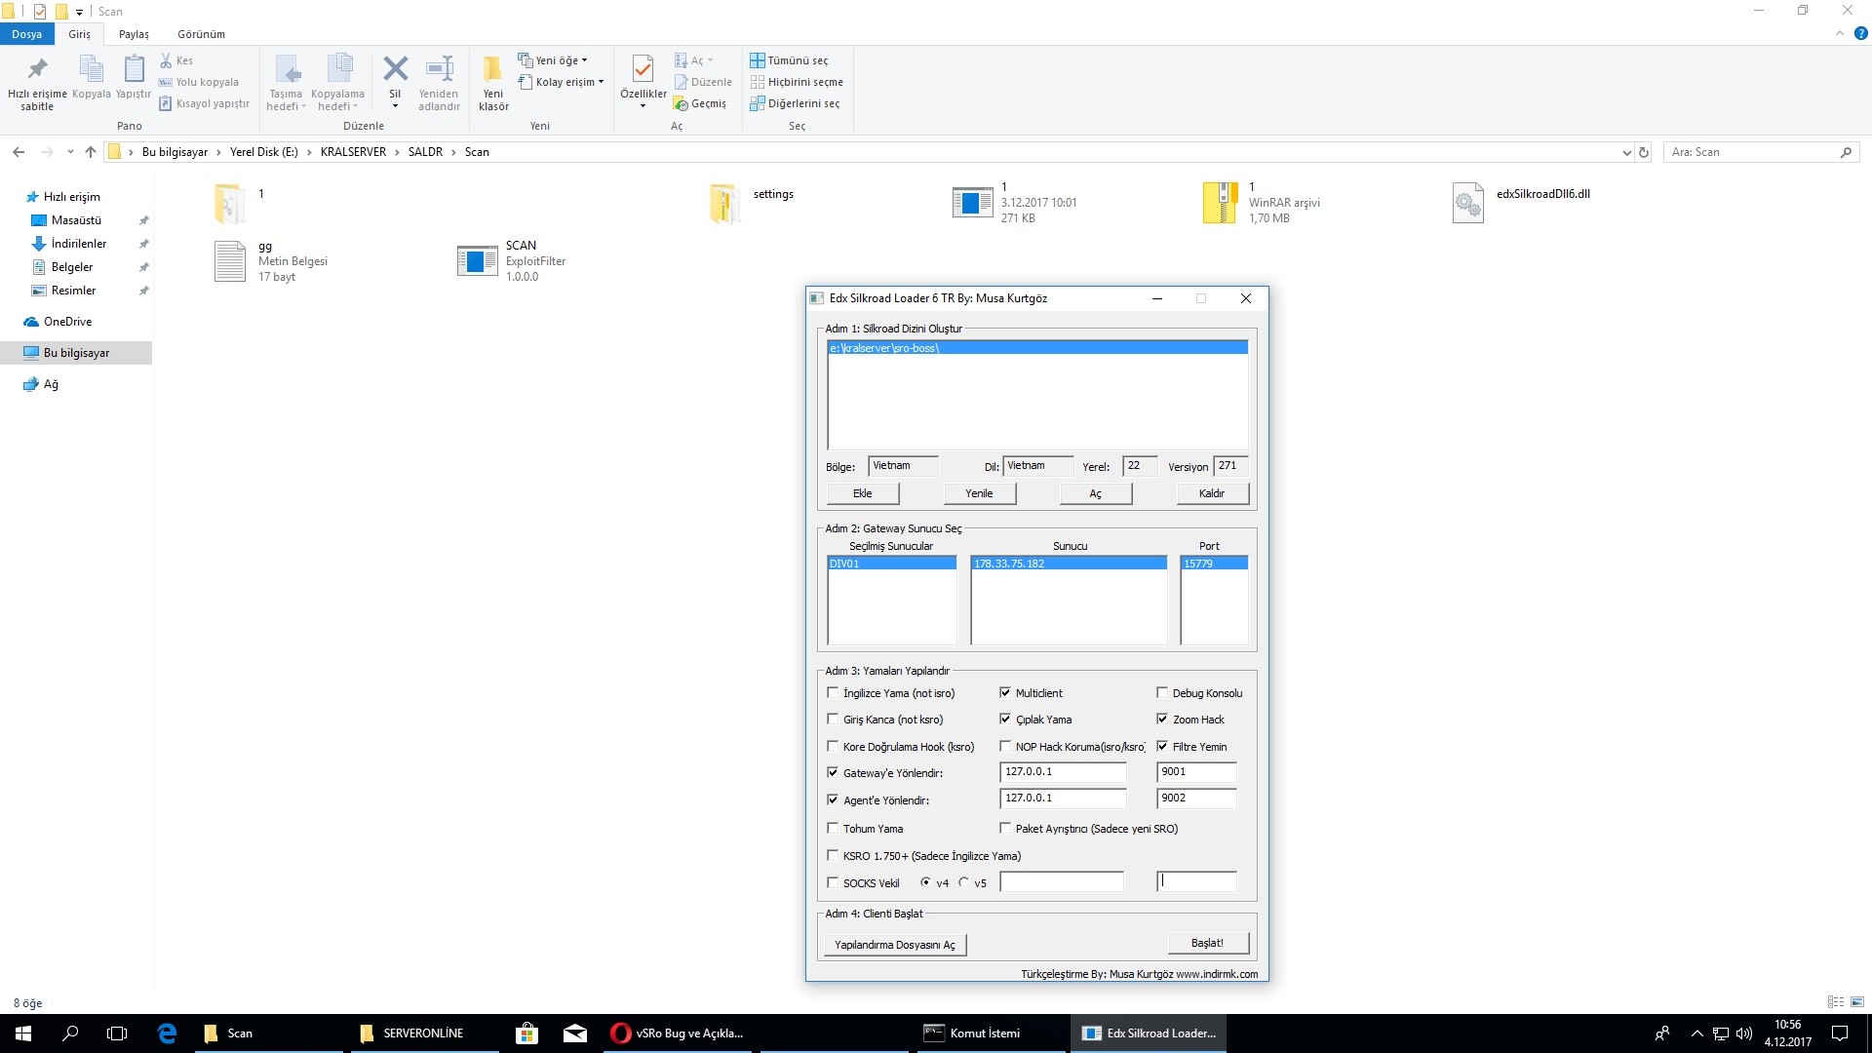Open Windows Start menu
The height and width of the screenshot is (1053, 1872).
pos(23,1033)
